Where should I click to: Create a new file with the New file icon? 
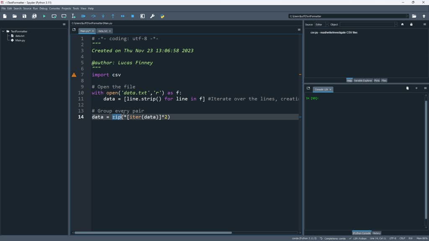(x=5, y=16)
